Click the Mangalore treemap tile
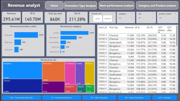 [x=71, y=89]
